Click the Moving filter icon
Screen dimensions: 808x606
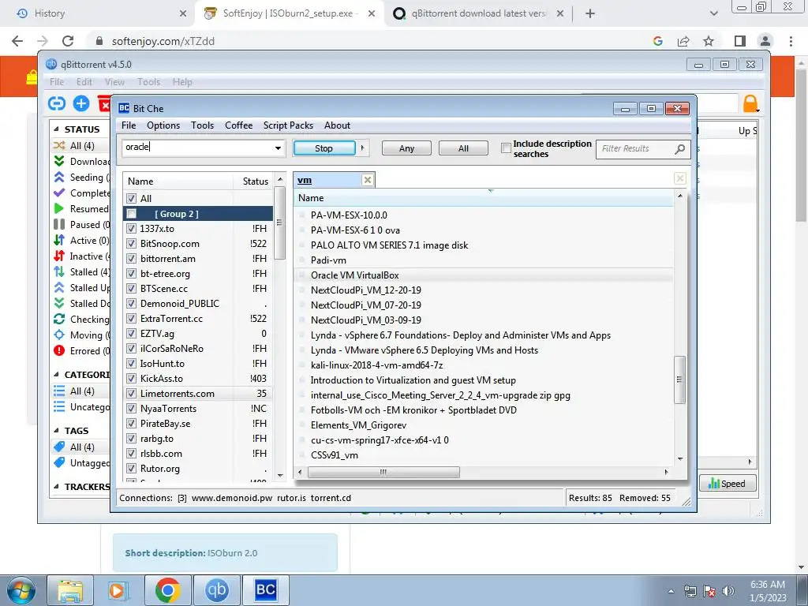click(x=59, y=335)
